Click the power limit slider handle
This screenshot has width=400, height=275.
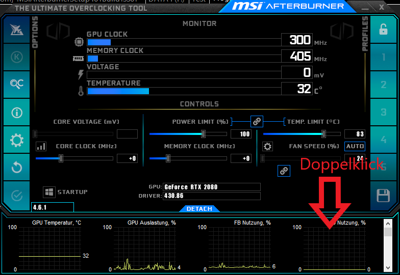[203, 134]
